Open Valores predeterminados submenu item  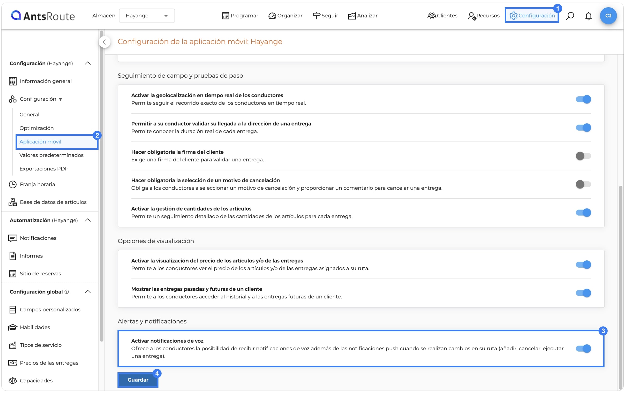(x=51, y=155)
